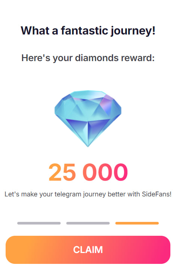Click the orange '25' digits
This screenshot has width=173, height=271.
tap(62, 172)
